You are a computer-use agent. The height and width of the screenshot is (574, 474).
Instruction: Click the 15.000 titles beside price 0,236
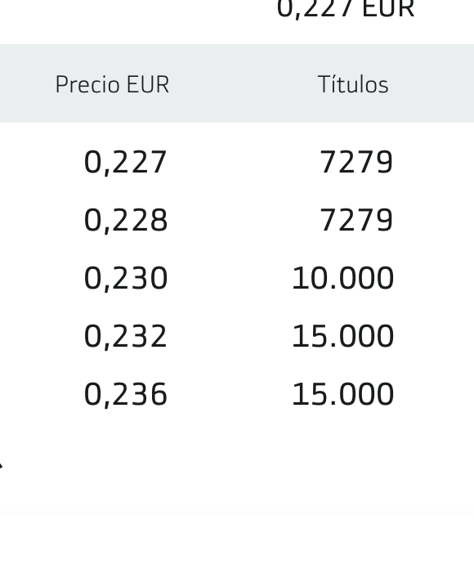coord(343,394)
